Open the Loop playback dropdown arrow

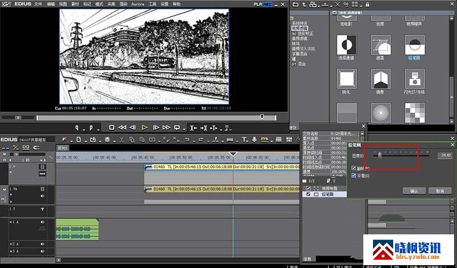pos(183,129)
